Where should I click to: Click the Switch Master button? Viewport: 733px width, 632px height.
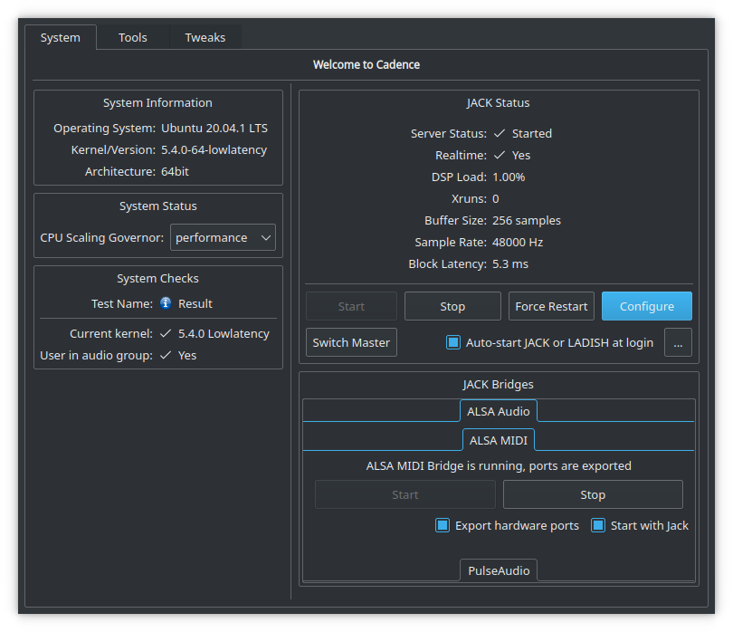[351, 342]
